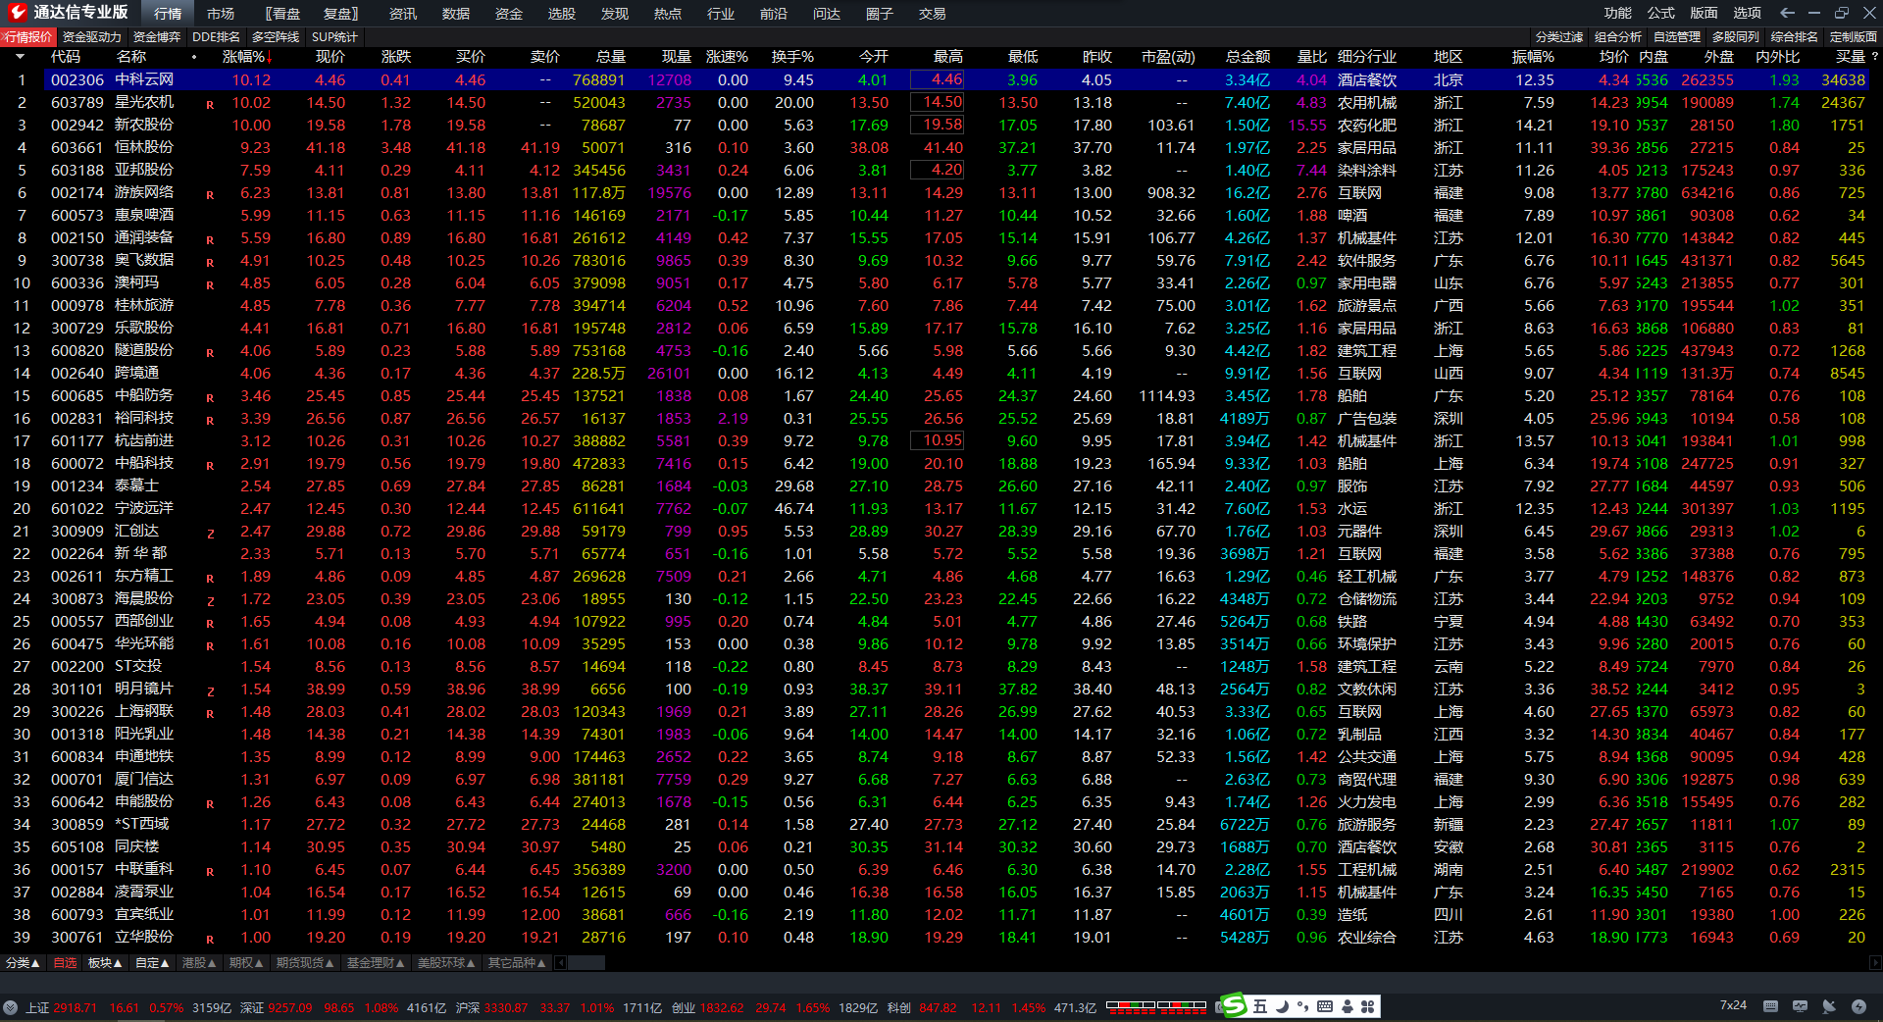Open the IME soft keyboard icon
This screenshot has height=1022, width=1883.
tap(1325, 1006)
